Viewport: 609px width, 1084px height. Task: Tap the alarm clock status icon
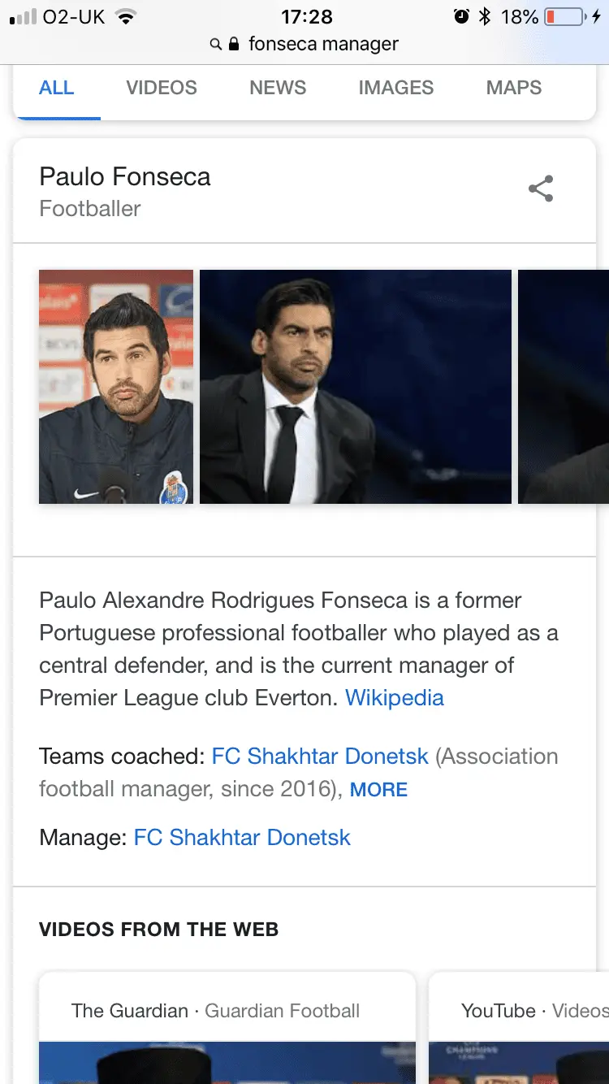461,16
